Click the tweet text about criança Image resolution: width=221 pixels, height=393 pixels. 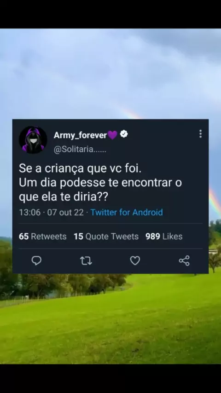click(x=100, y=183)
